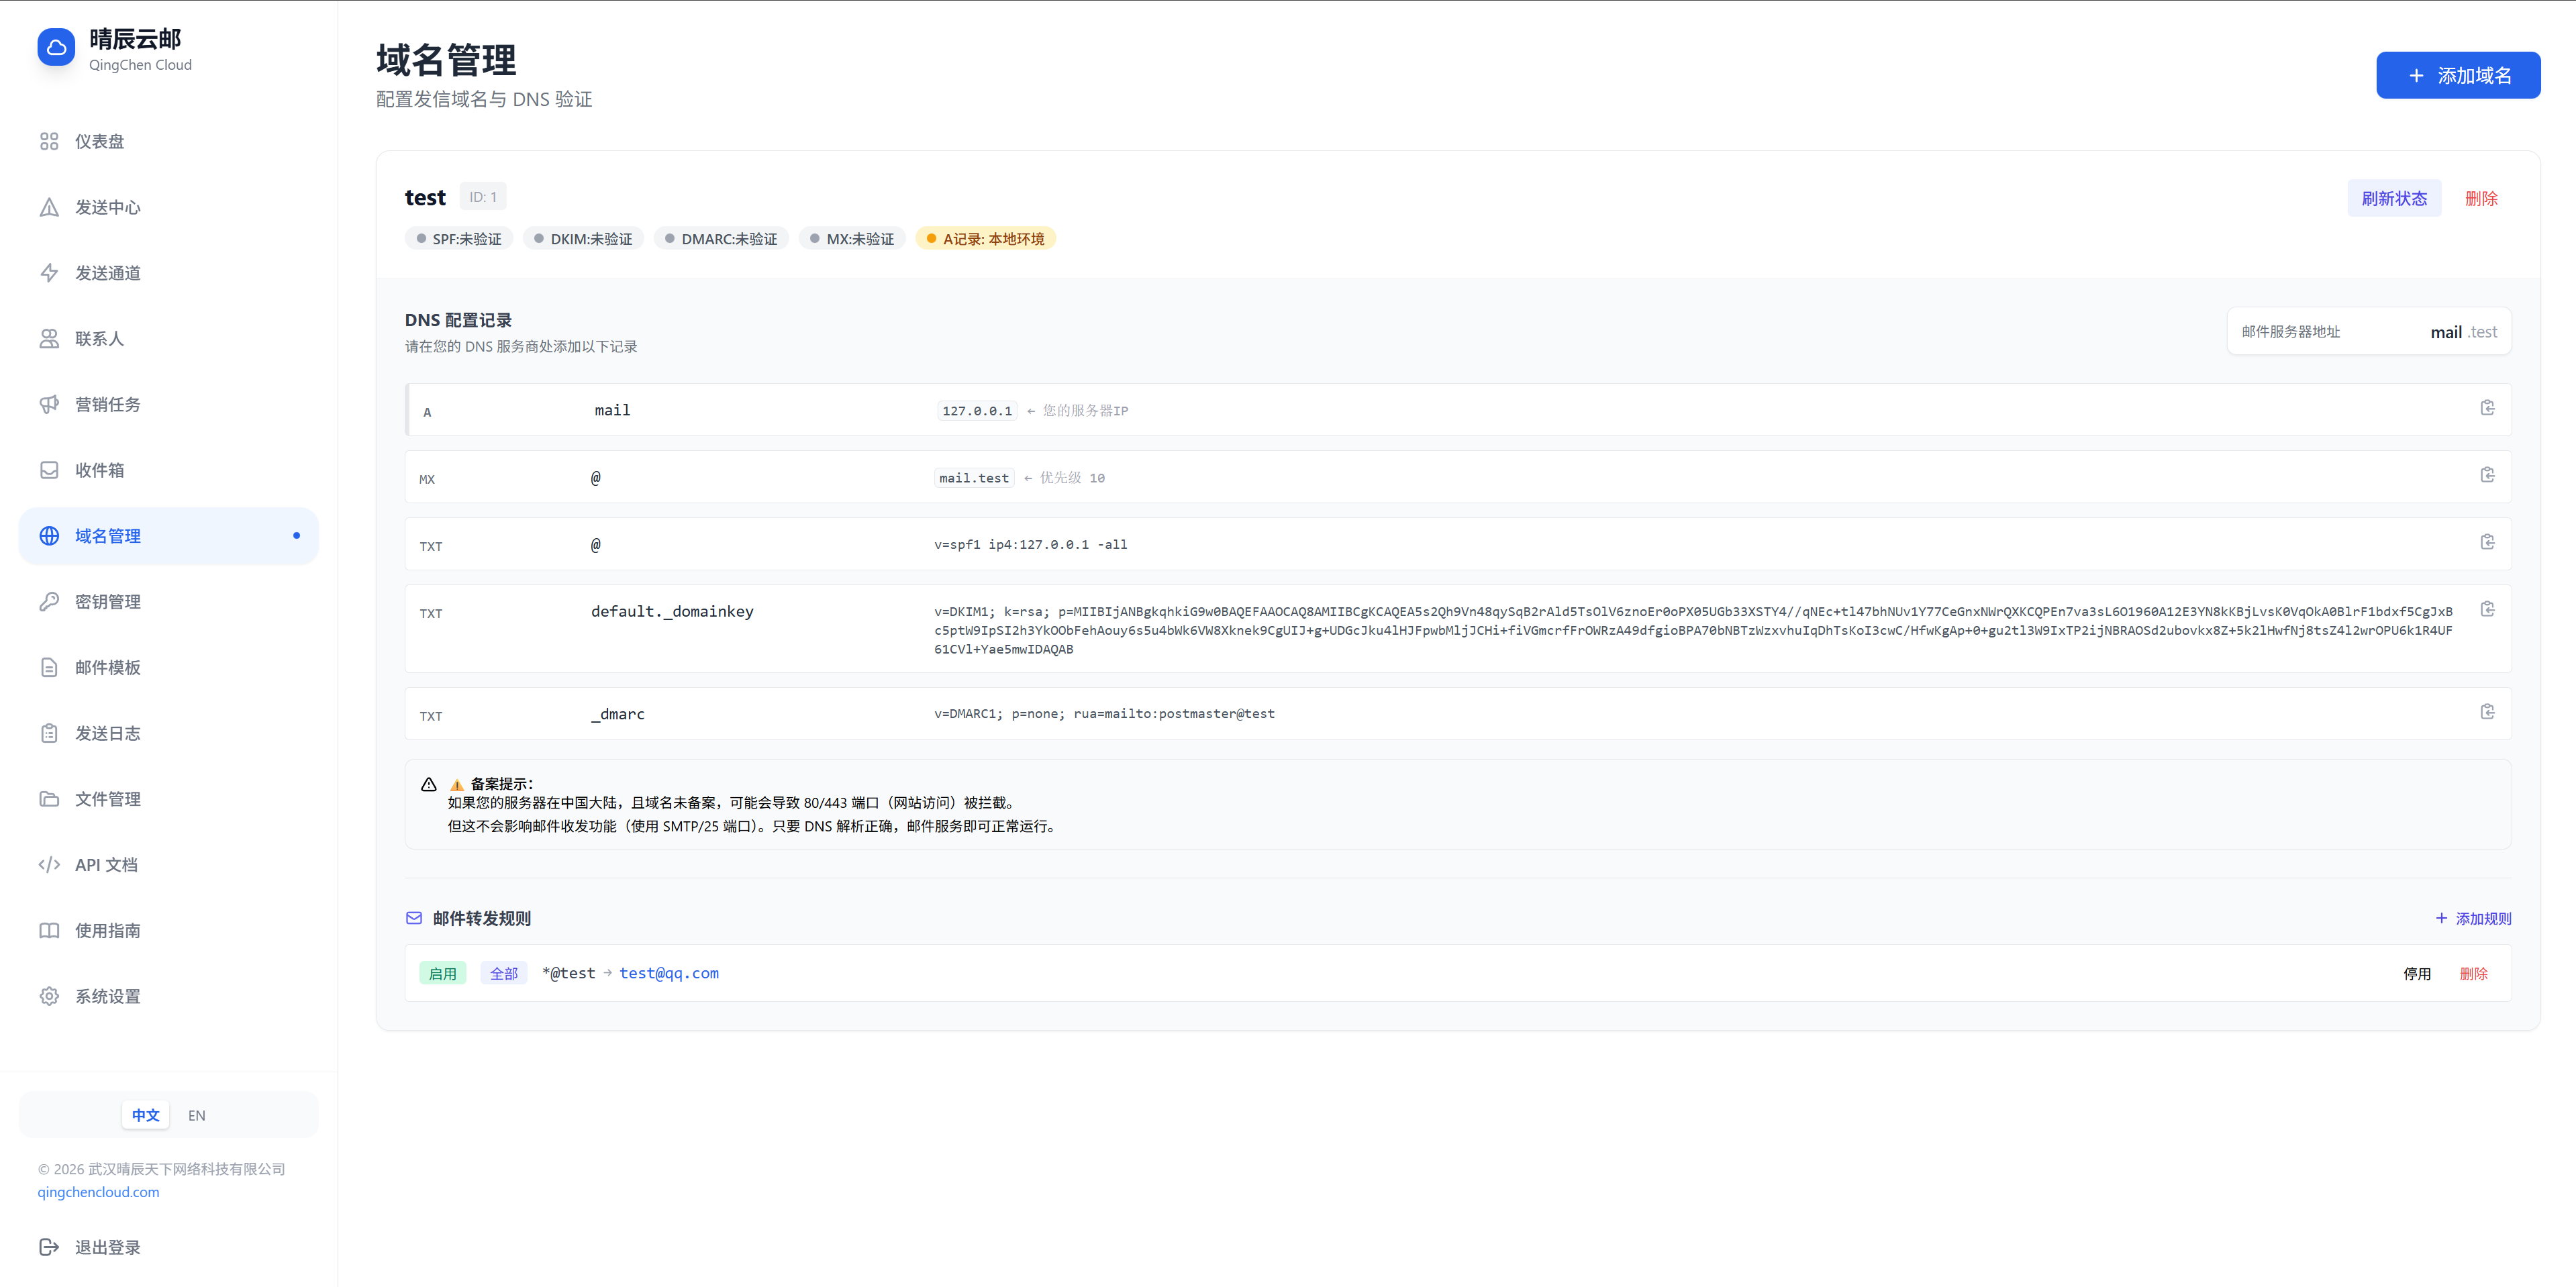Copy the DKIM default._domainkey record
Screen dimensions: 2576x1287
pyautogui.click(x=2487, y=609)
